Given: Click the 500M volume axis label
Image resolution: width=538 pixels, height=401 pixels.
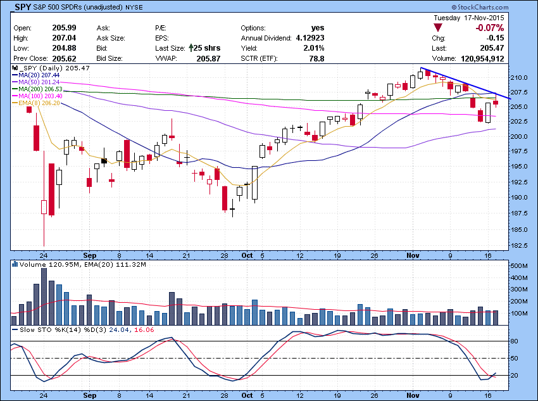Looking at the screenshot, I should click(519, 265).
